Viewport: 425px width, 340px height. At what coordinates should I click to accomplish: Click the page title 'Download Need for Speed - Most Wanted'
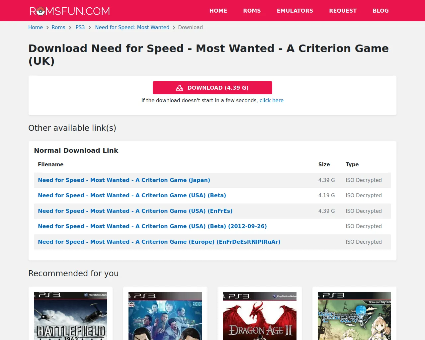point(209,55)
